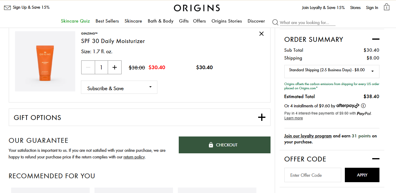Increase item quantity with the plus stepper
Screen dimensions: 396x193
click(x=114, y=67)
